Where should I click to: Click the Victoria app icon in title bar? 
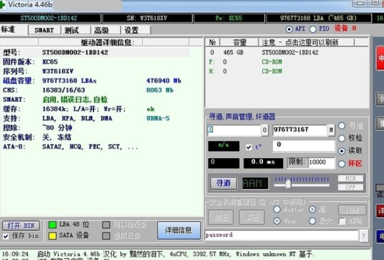point(4,5)
